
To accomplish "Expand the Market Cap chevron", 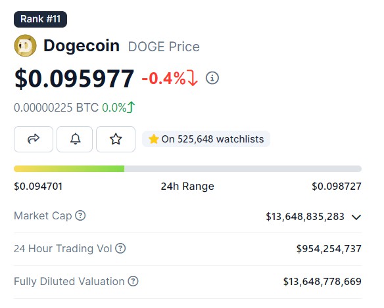I will (x=356, y=217).
